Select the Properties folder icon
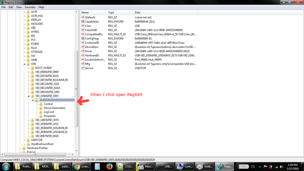The height and width of the screenshot is (171, 304). 41,116
